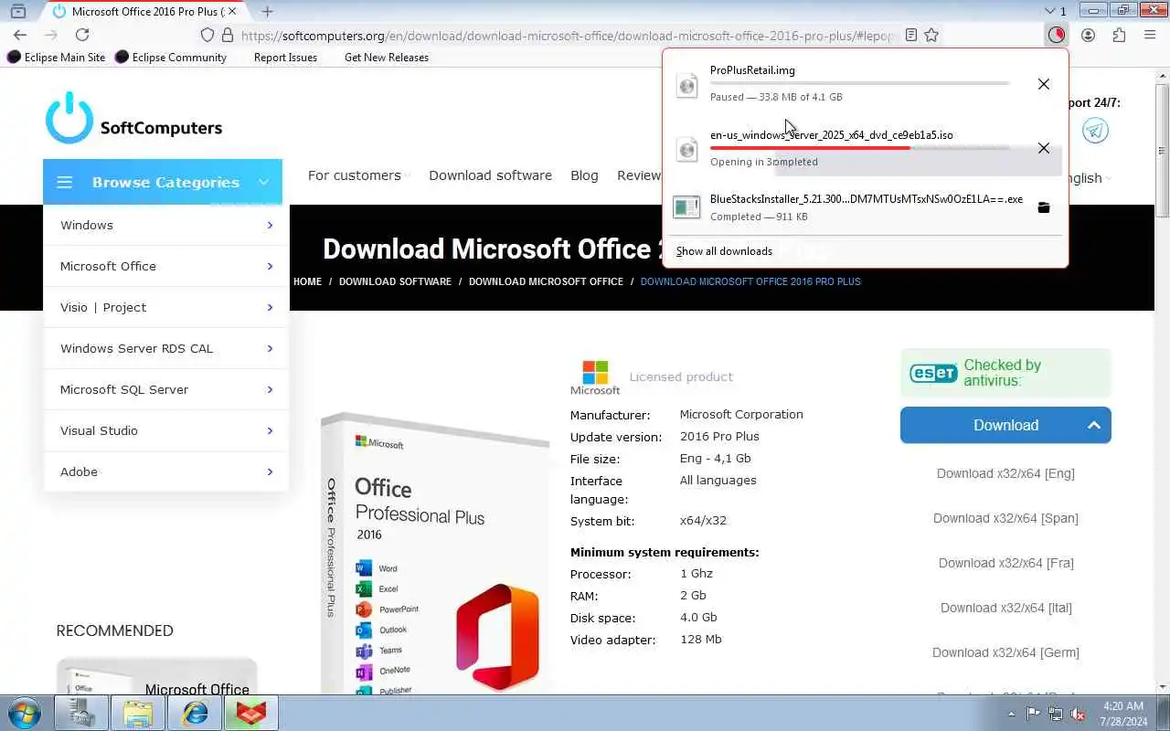Click the ProPlusRetail.img file icon
Viewport: 1170px width, 731px height.
[x=686, y=85]
